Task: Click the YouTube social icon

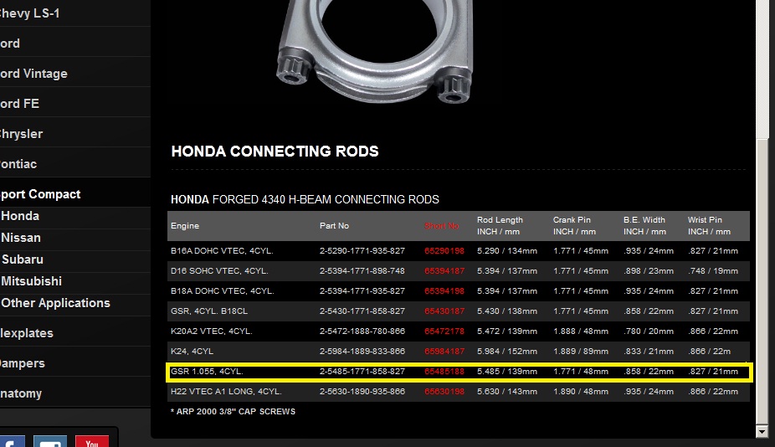Action: click(x=92, y=442)
